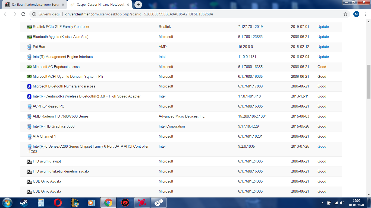Open Calculator from the taskbar

[41, 203]
